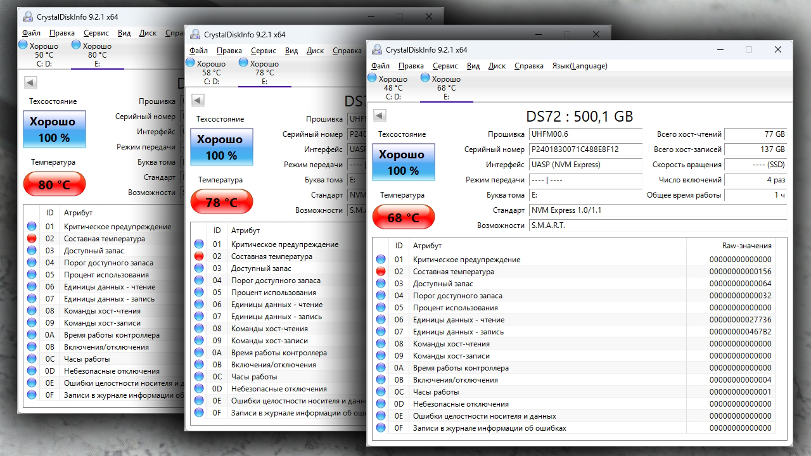This screenshot has width=811, height=456.
Task: Click the red Составная температура status orb in front window
Action: click(x=381, y=271)
